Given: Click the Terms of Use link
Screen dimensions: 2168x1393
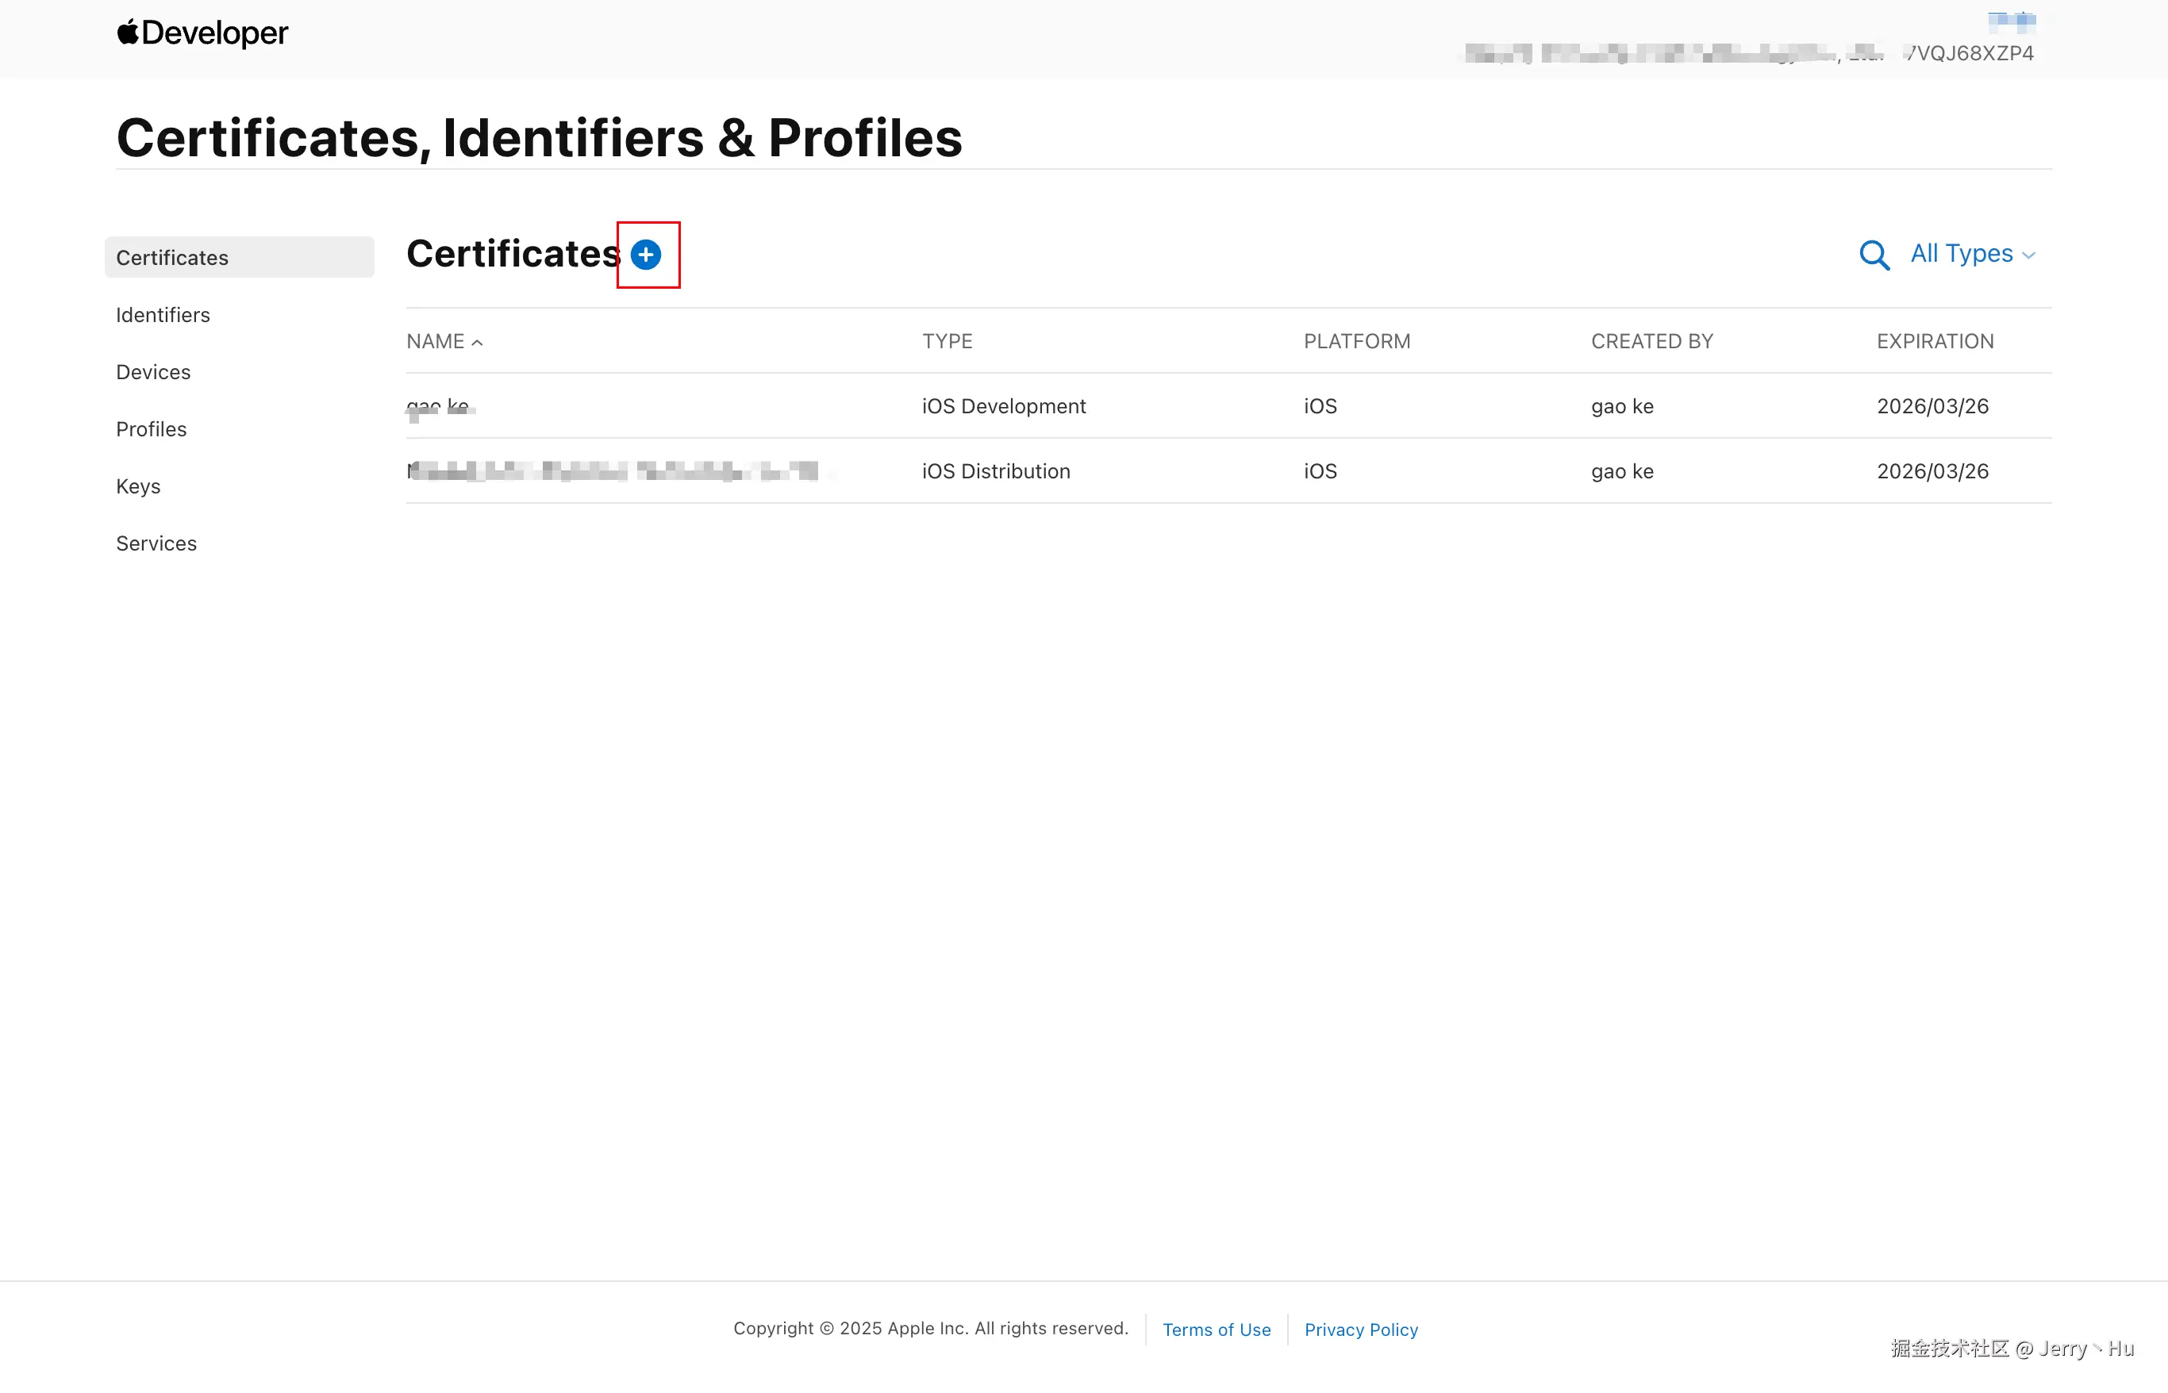Looking at the screenshot, I should click(x=1216, y=1330).
